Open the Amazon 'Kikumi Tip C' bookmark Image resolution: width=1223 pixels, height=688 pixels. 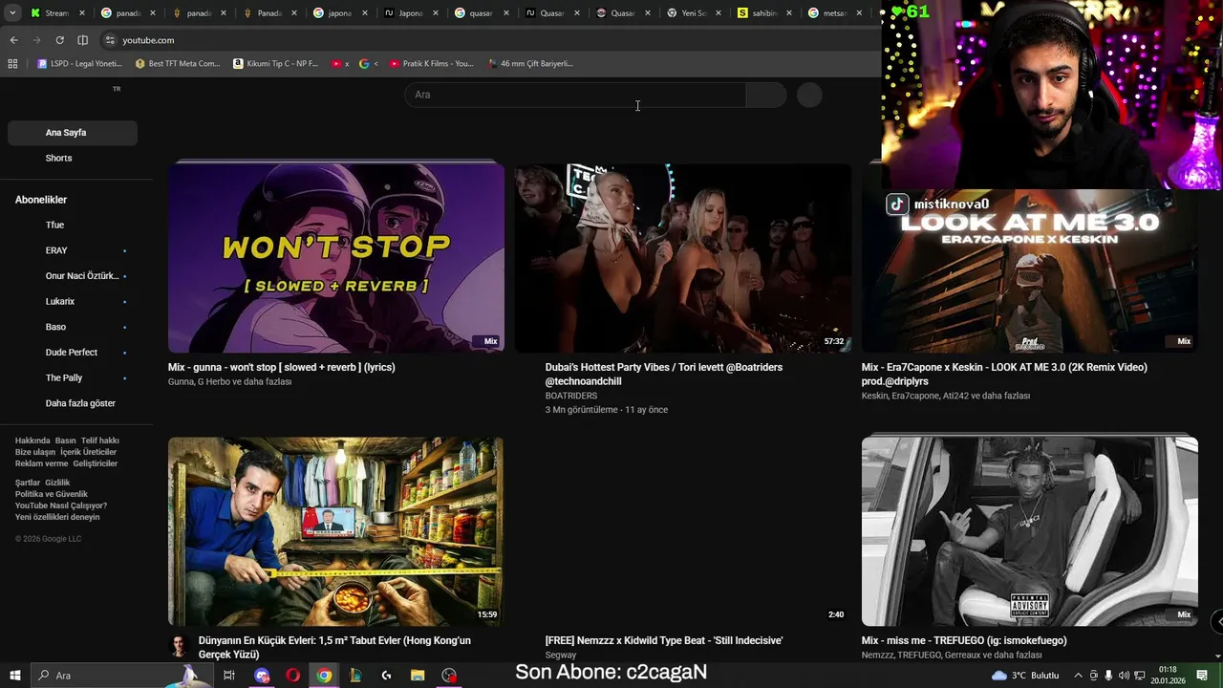coord(276,64)
